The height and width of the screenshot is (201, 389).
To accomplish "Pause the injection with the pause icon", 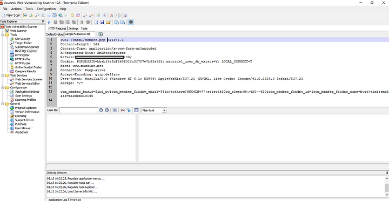I will (82, 22).
